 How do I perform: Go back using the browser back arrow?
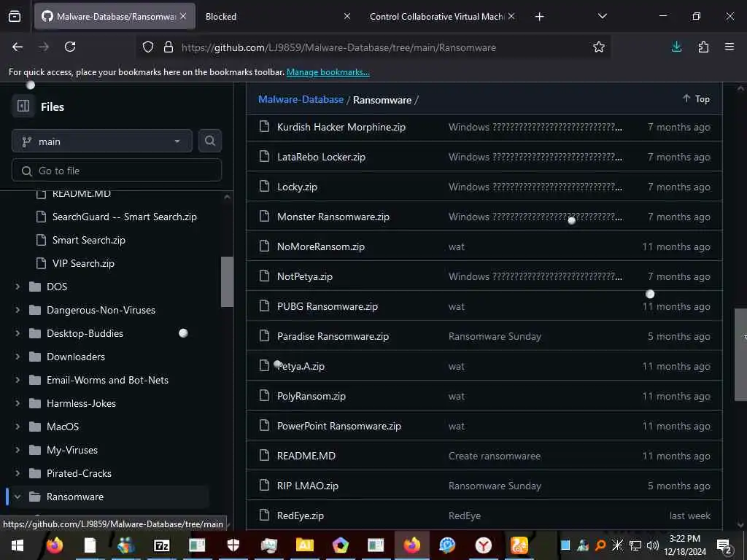coord(18,47)
